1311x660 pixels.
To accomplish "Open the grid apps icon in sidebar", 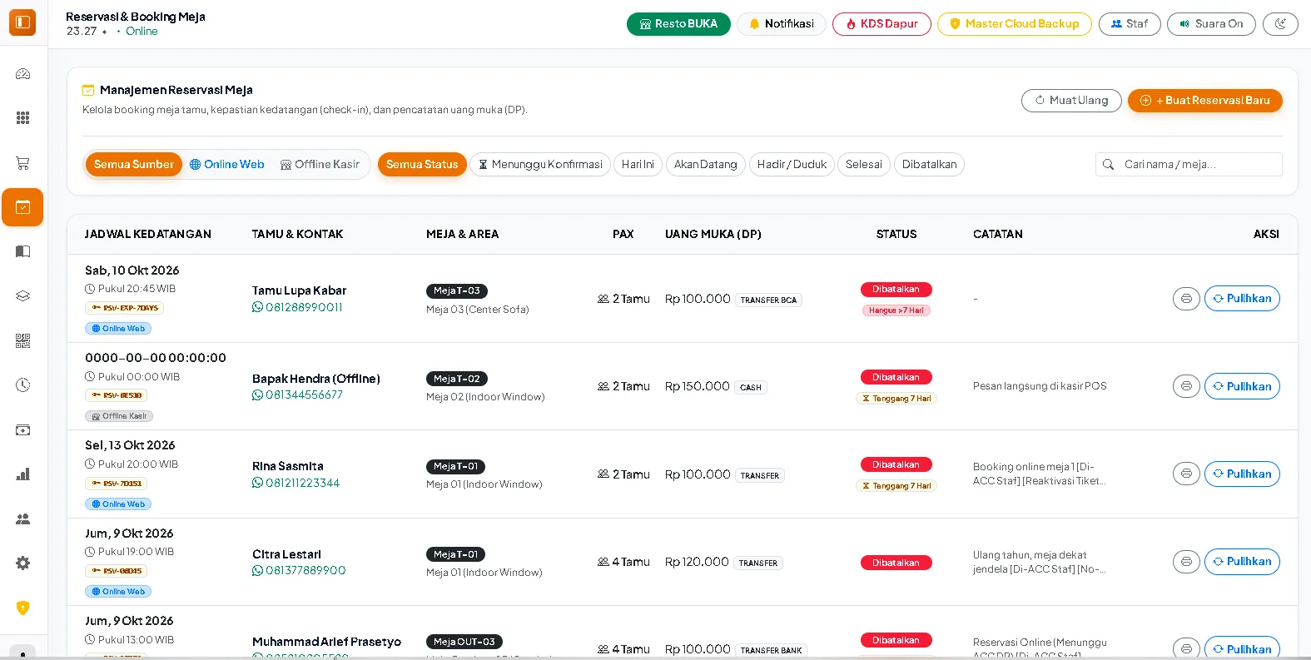I will click(23, 118).
